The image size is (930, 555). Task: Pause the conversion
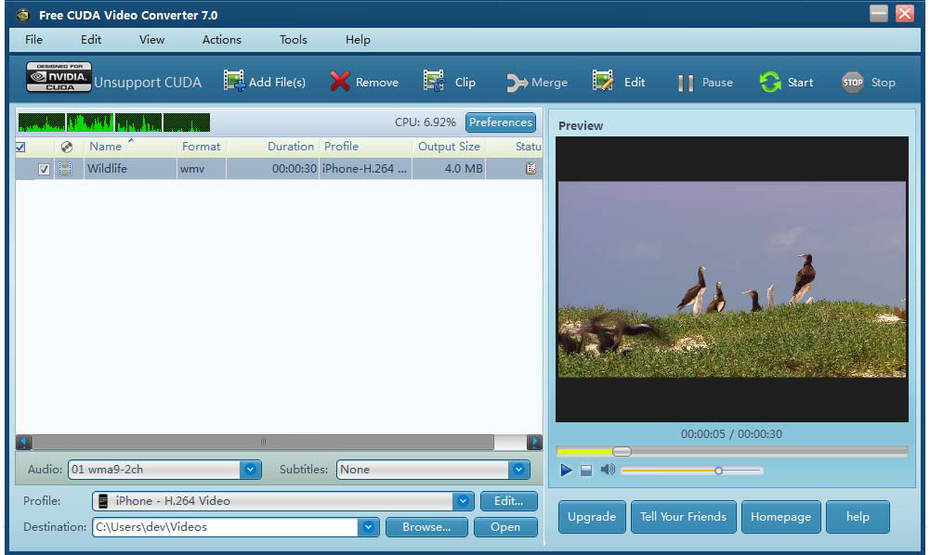click(x=705, y=83)
